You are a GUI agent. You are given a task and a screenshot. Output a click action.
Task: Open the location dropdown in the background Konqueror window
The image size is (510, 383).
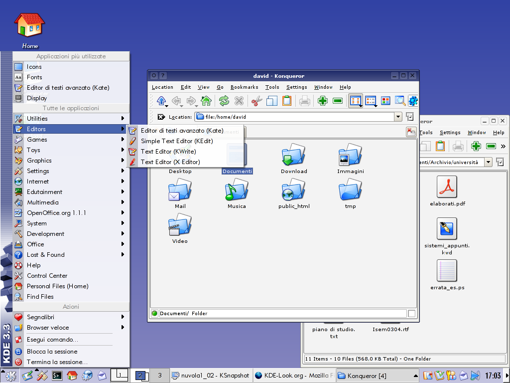[x=488, y=162]
